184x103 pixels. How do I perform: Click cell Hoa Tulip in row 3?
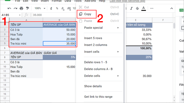click(x=26, y=35)
